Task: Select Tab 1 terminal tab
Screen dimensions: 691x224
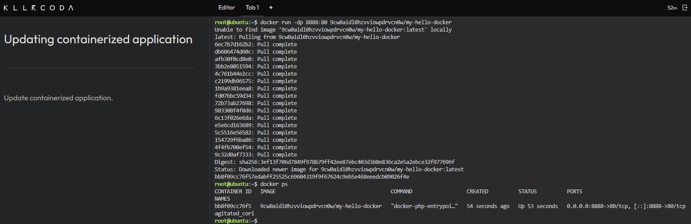Action: coord(252,8)
